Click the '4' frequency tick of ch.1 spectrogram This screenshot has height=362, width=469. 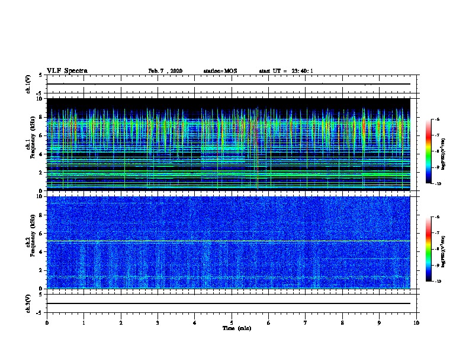tap(41, 154)
